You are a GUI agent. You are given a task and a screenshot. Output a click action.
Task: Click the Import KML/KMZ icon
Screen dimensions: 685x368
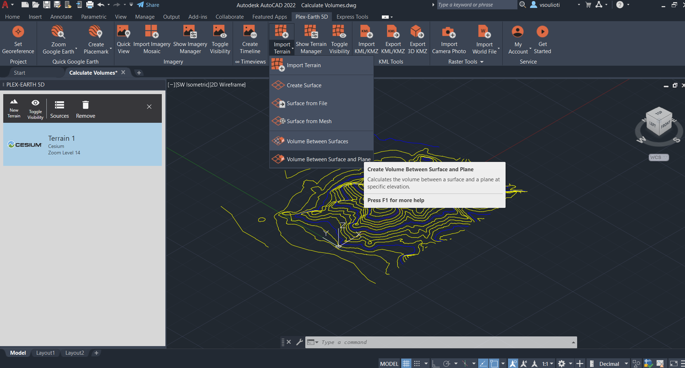click(x=366, y=32)
